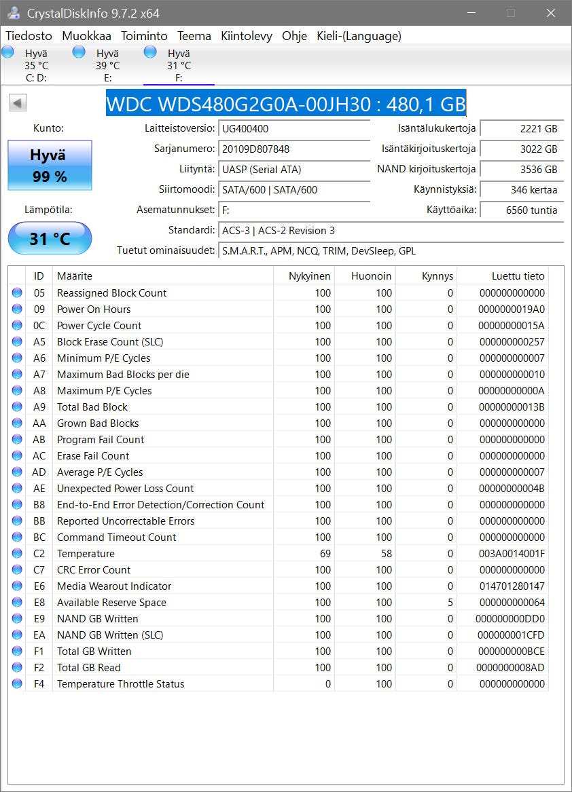This screenshot has height=792, width=572.
Task: Open the Tiedosto menu
Action: [29, 36]
